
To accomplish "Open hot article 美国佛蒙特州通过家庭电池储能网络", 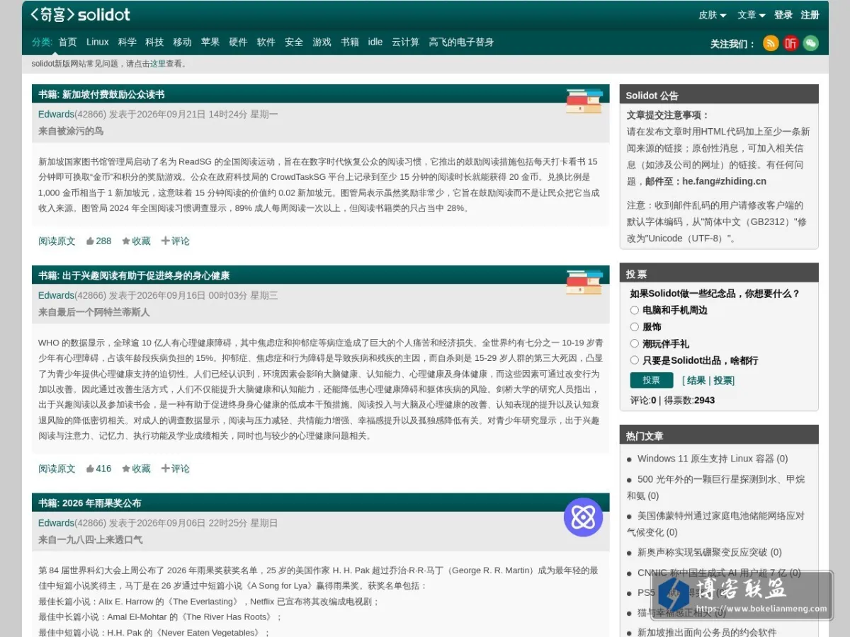I will pyautogui.click(x=715, y=524).
